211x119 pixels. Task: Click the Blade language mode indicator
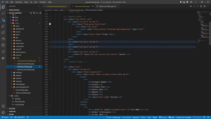point(155,117)
